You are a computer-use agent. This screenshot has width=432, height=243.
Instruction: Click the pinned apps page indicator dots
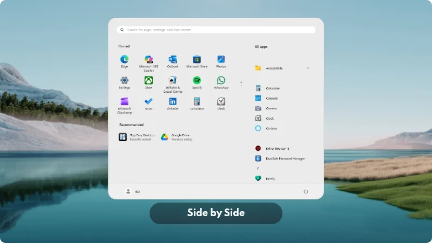[x=241, y=84]
